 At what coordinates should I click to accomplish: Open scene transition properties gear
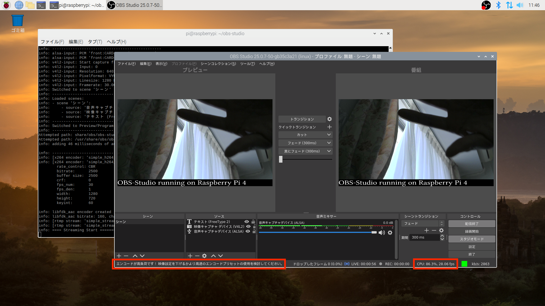441,230
